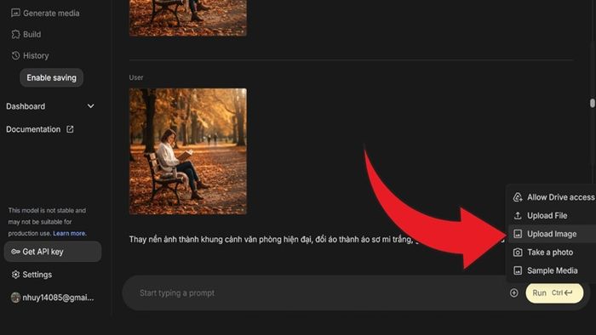This screenshot has width=596, height=335.
Task: Click the Settings gear icon
Action: coord(15,275)
